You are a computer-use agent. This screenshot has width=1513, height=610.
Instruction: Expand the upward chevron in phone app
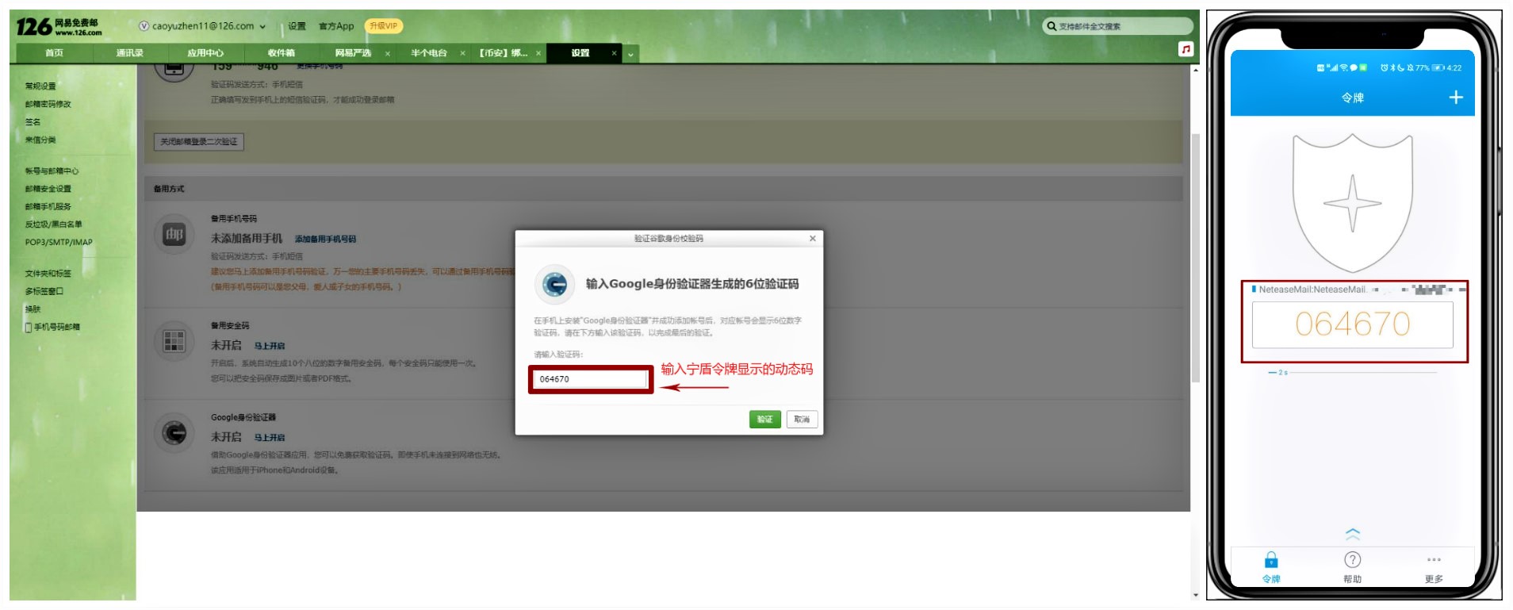[1352, 534]
